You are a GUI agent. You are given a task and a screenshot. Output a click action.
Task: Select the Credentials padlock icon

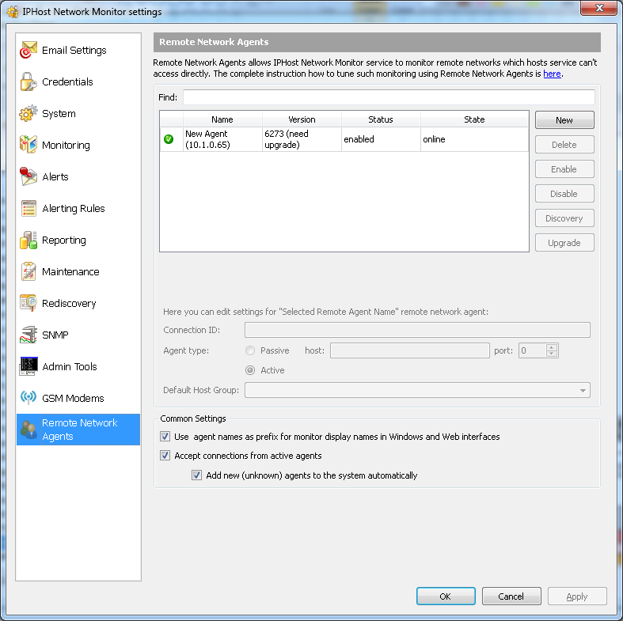(x=28, y=82)
